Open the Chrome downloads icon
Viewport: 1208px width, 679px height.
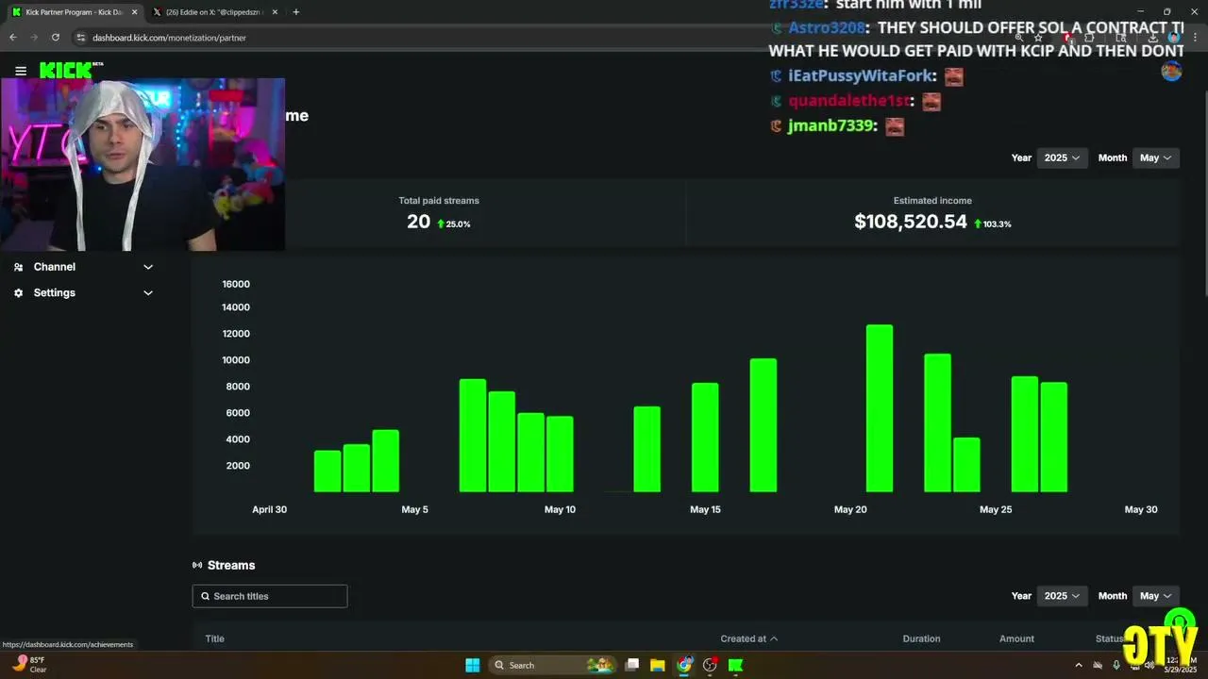click(x=1153, y=38)
